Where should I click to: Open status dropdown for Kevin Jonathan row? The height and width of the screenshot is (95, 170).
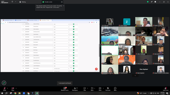[x=61, y=69]
